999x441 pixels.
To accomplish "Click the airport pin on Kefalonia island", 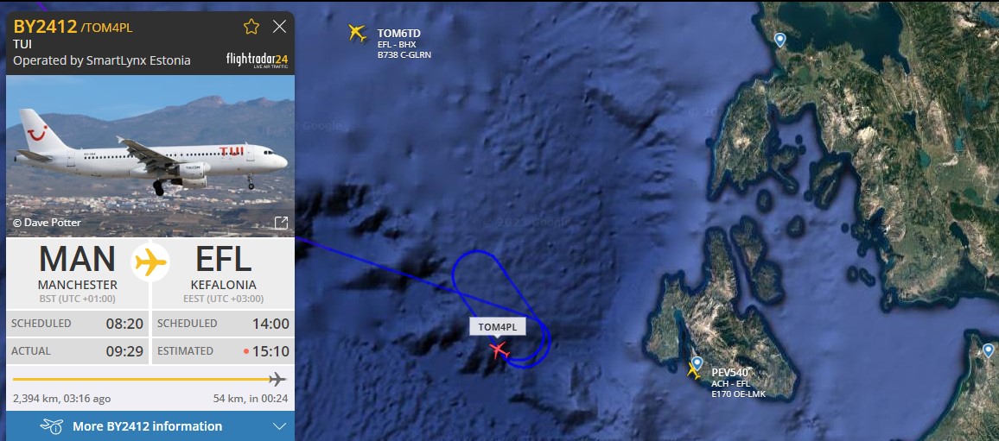I will click(x=697, y=362).
